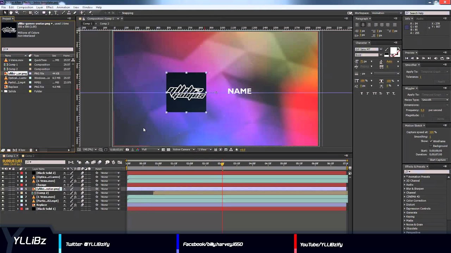Enable All Caps in Character panel
This screenshot has width=451, height=253.
click(x=375, y=93)
